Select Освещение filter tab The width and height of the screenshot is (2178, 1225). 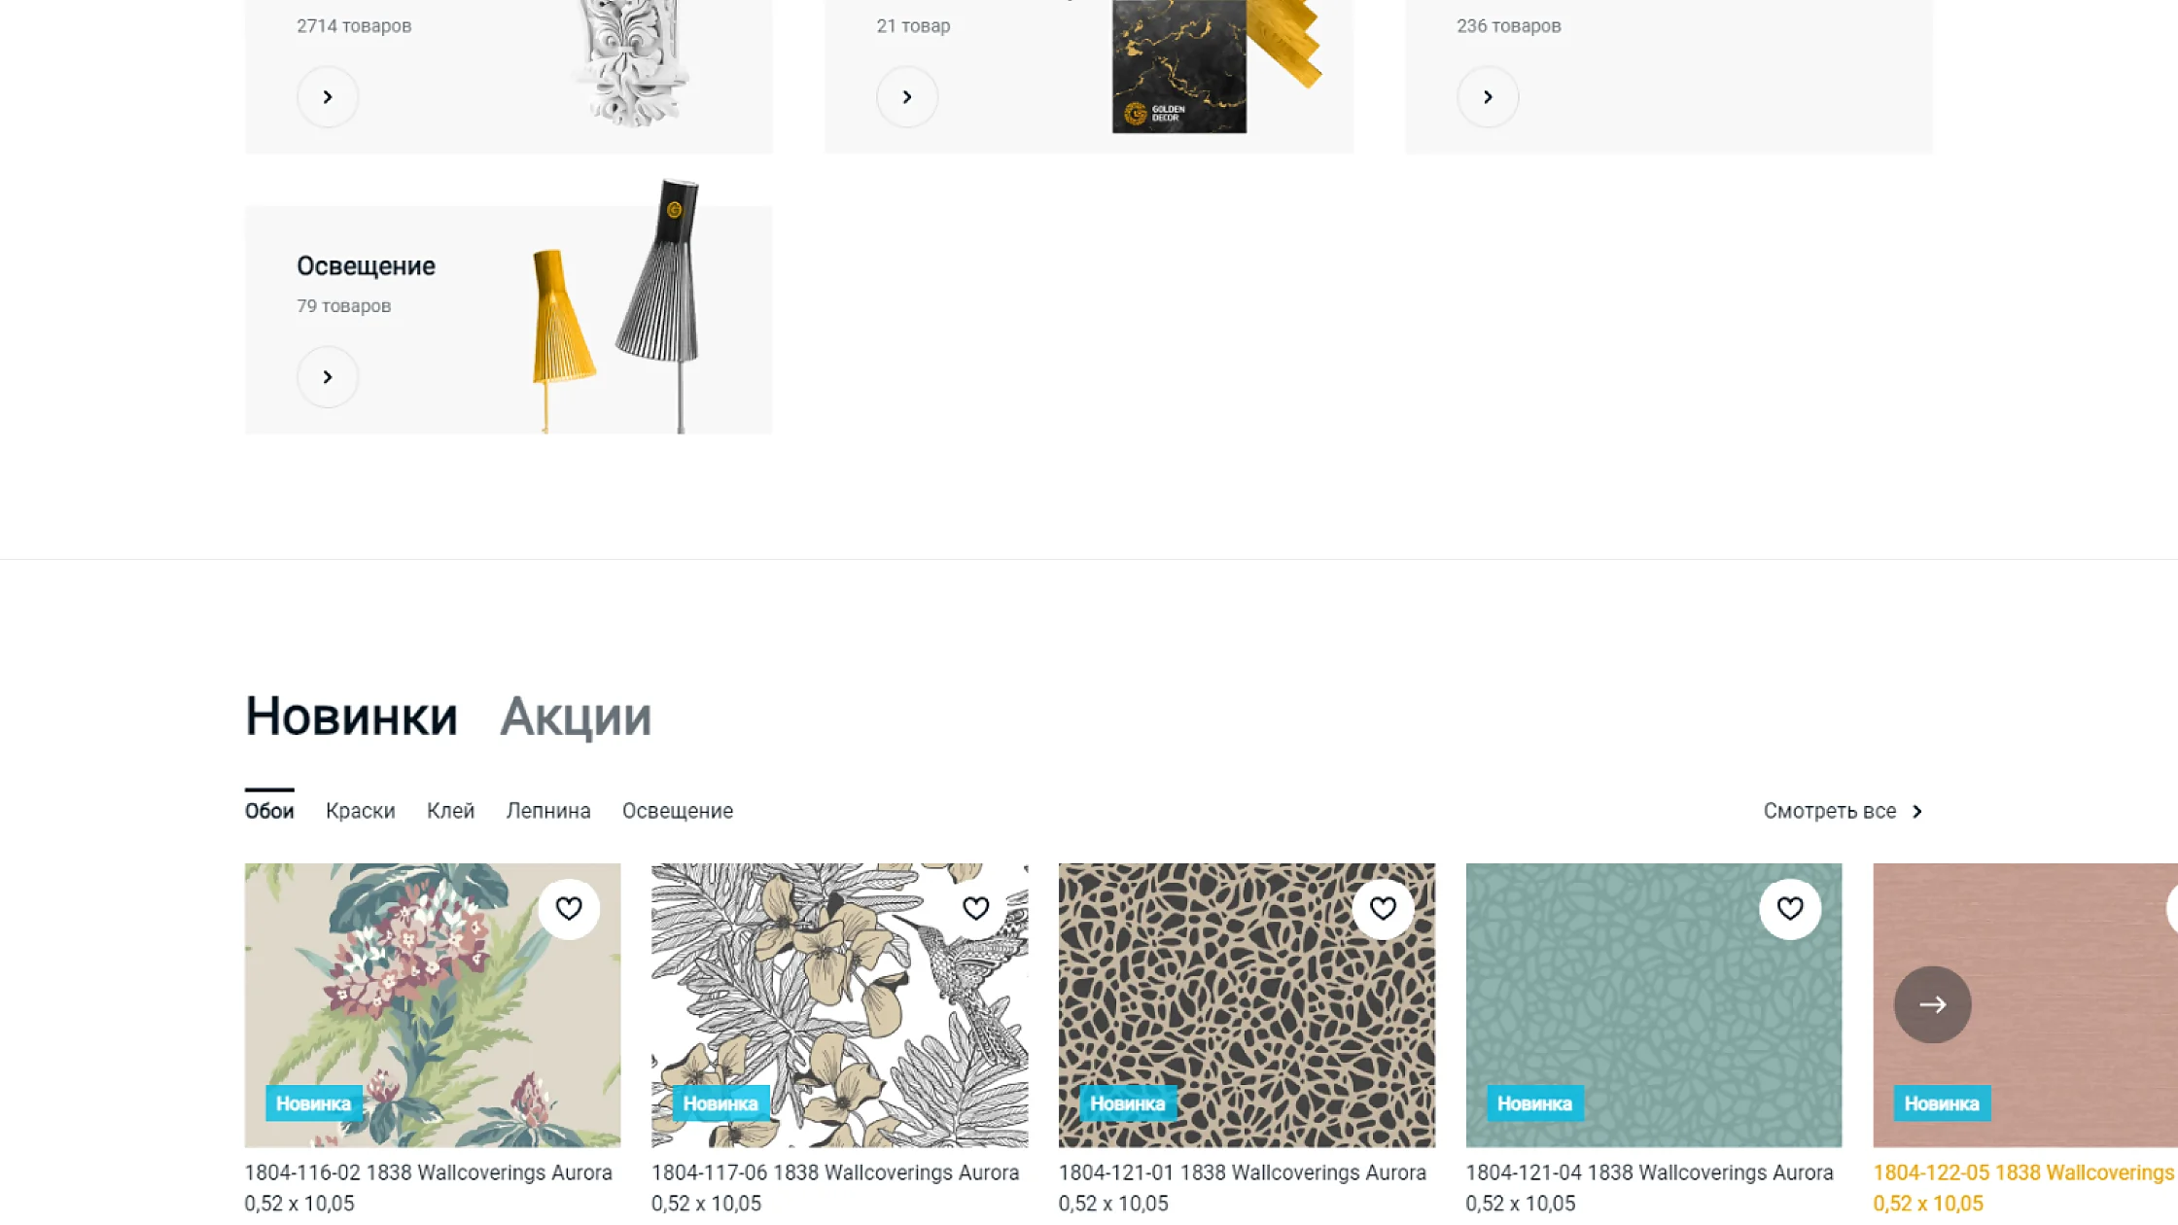678,811
